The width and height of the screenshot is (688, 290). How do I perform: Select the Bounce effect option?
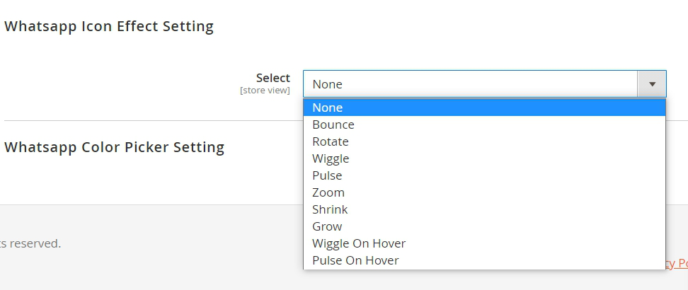click(333, 124)
